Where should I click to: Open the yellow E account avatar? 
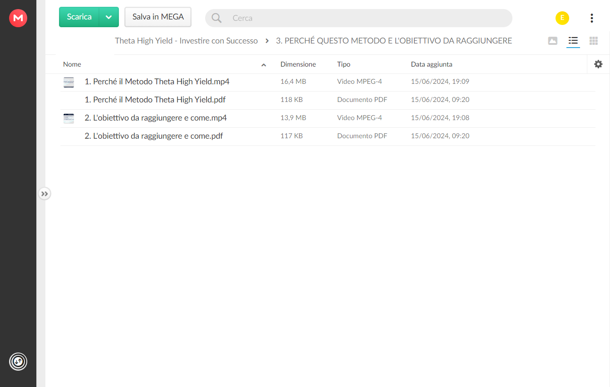(562, 18)
